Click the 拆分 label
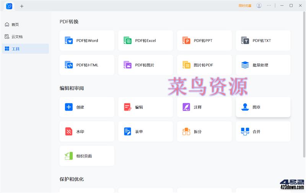 pos(198,132)
